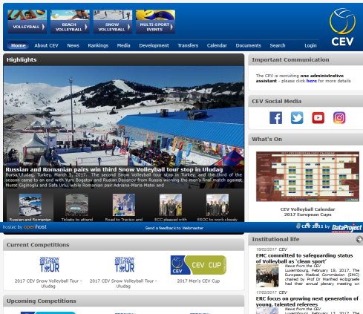Open the CEV Facebook page icon
Screen dimensions: 363x314
(275, 118)
